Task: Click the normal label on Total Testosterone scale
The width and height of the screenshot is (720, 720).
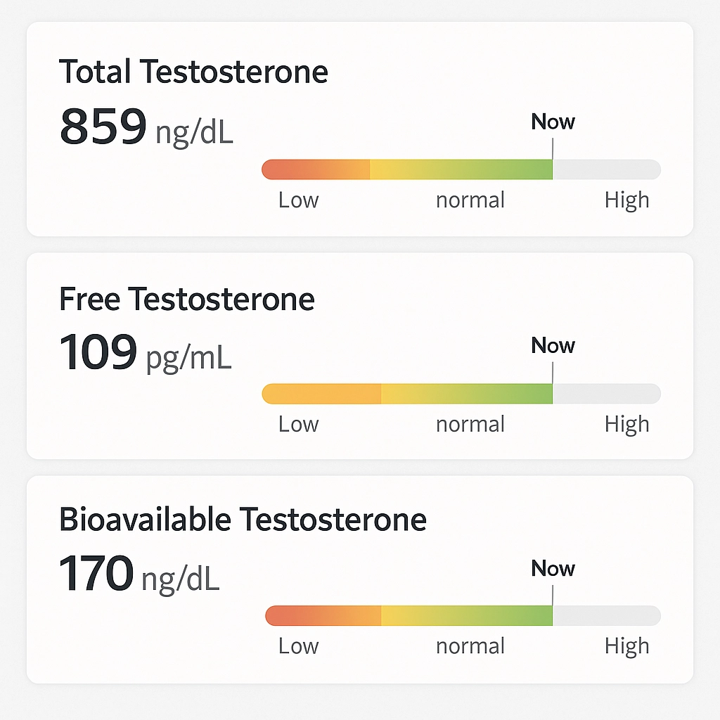Action: (470, 200)
